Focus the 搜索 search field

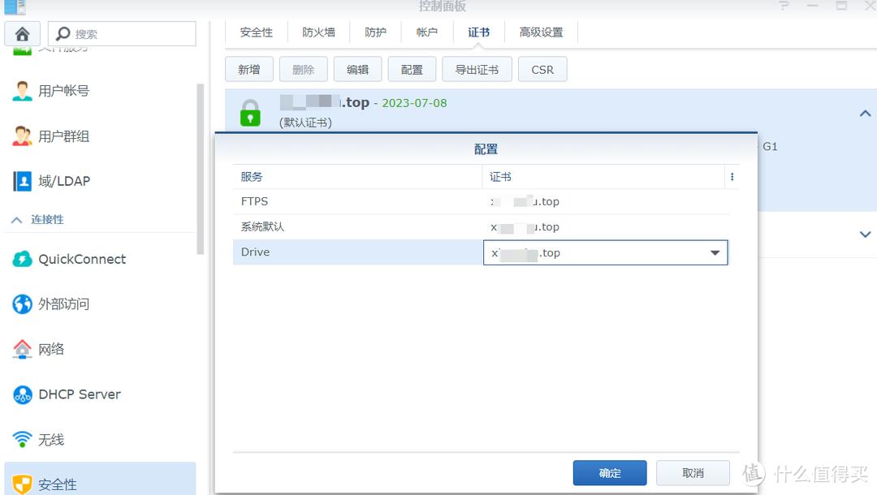click(122, 34)
